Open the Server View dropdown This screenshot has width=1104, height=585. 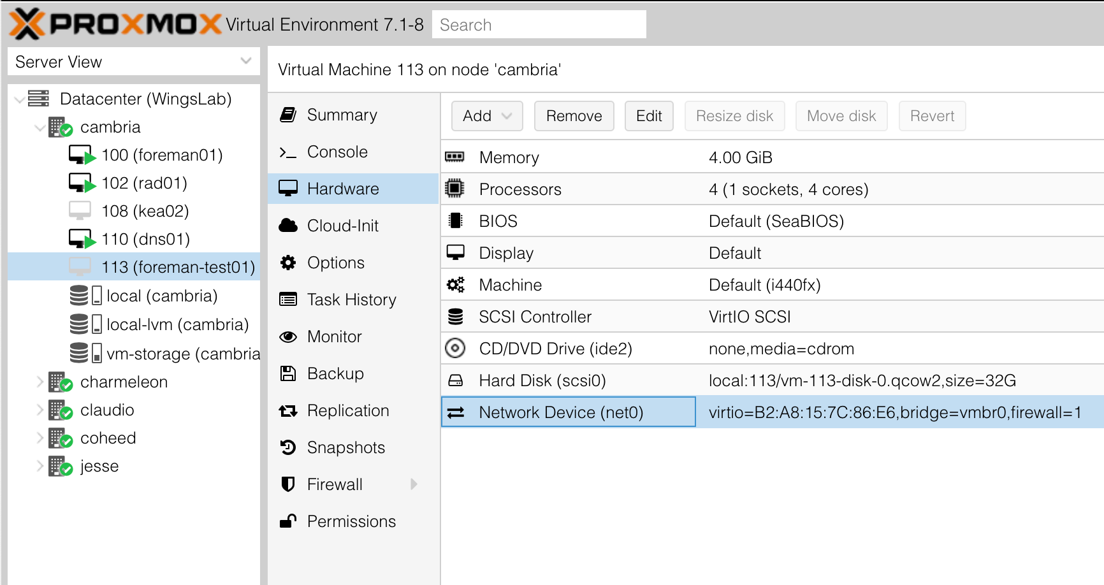point(245,61)
